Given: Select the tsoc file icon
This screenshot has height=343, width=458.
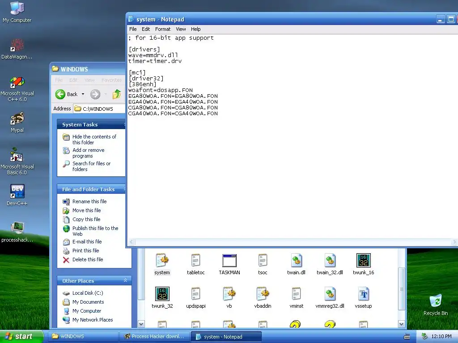Looking at the screenshot, I should click(x=263, y=264).
